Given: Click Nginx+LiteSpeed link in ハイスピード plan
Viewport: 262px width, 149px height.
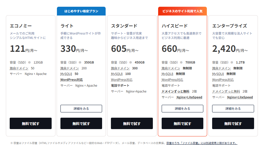Looking at the screenshot, I should pyautogui.click(x=189, y=97).
